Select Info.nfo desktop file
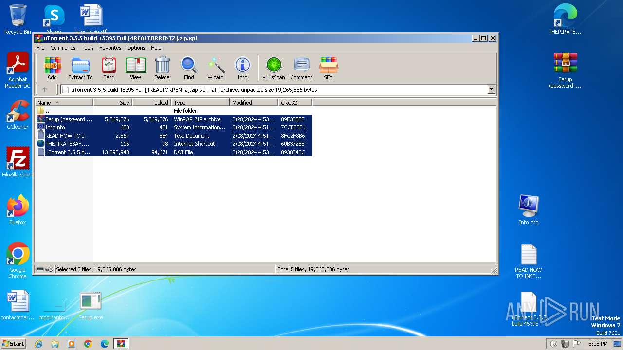623x350 pixels. (529, 210)
